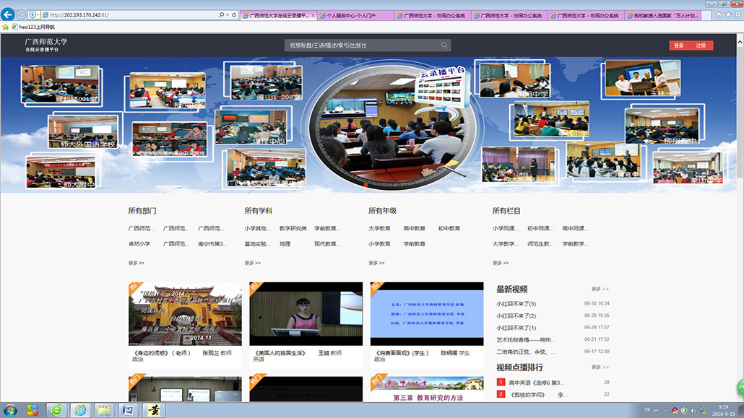Click the red 登录 button

tap(679, 45)
